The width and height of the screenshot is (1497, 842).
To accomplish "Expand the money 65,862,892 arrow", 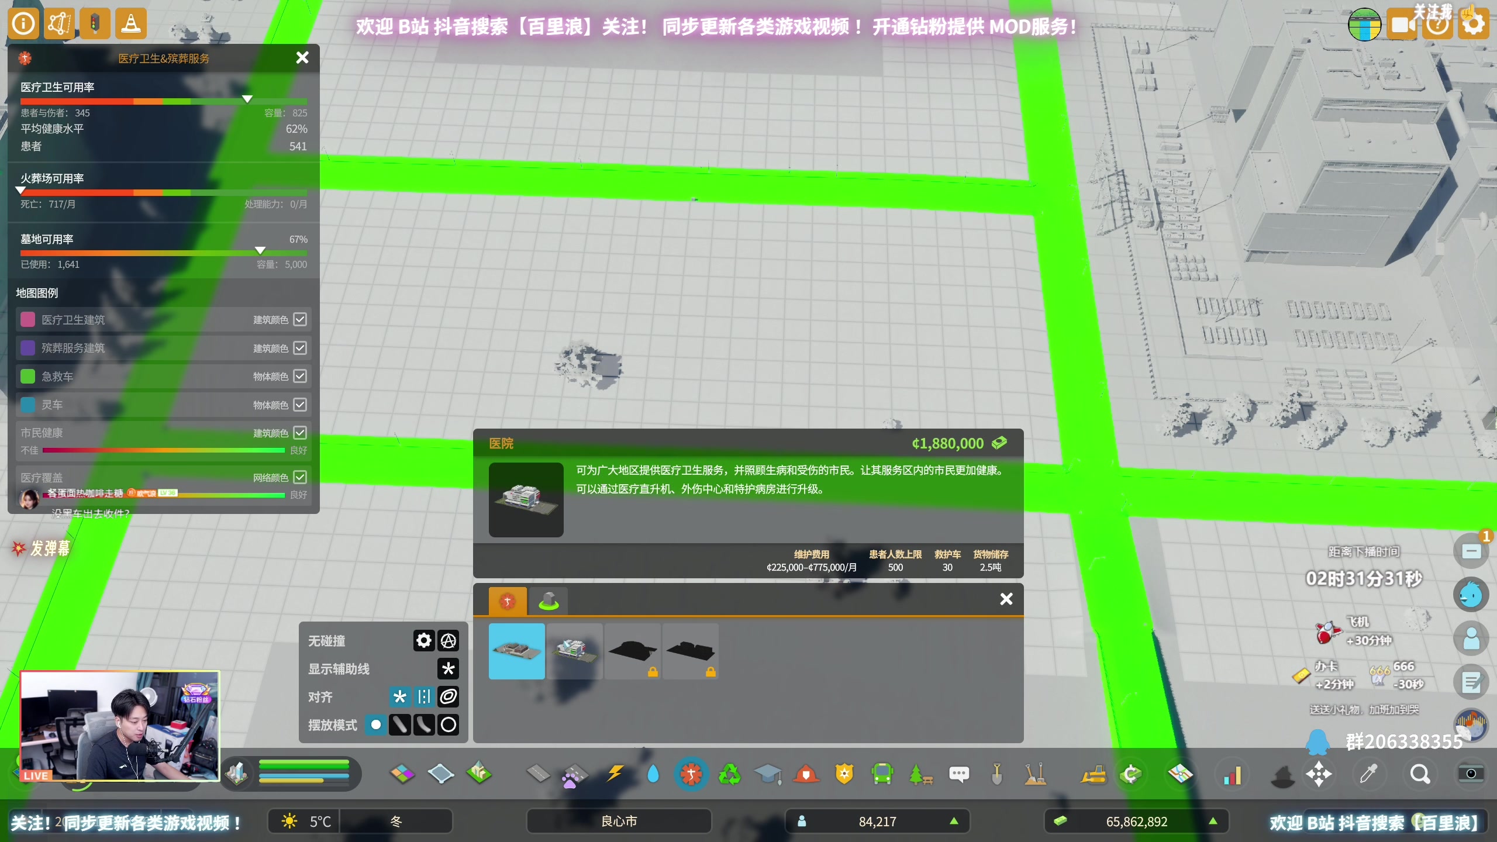I will click(x=1213, y=821).
